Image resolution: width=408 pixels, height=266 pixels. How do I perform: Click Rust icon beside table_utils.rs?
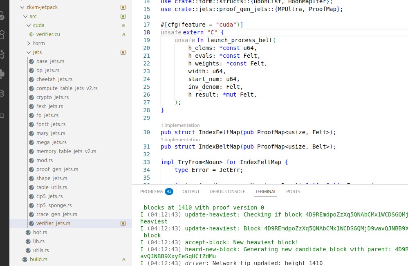pos(31,187)
